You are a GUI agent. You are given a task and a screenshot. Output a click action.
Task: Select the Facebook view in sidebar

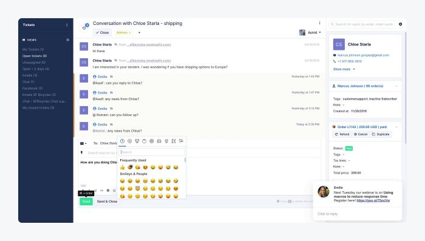pos(32,89)
